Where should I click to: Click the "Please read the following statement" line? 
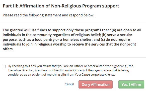click(x=49, y=15)
